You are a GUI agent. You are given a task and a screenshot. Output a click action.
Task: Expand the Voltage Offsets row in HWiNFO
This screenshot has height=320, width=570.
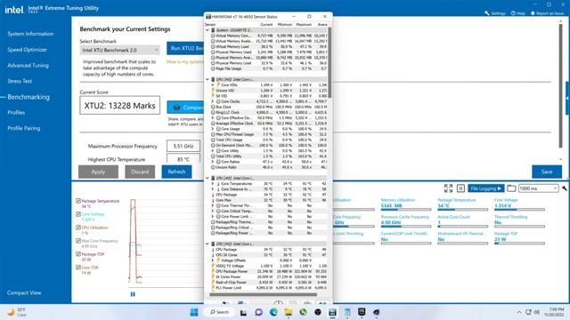click(x=213, y=260)
